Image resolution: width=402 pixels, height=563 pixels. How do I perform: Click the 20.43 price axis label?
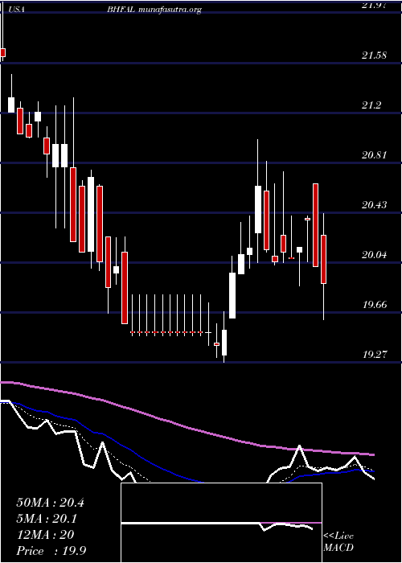coord(374,205)
